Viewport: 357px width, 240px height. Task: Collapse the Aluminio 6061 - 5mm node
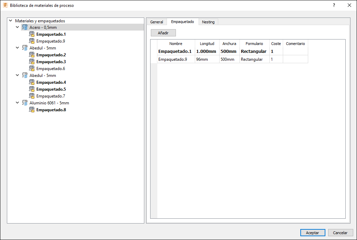tap(17, 103)
